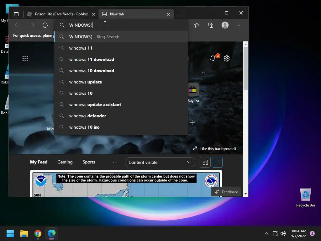Open the notifications bell icon
The height and width of the screenshot is (241, 321).
(213, 58)
